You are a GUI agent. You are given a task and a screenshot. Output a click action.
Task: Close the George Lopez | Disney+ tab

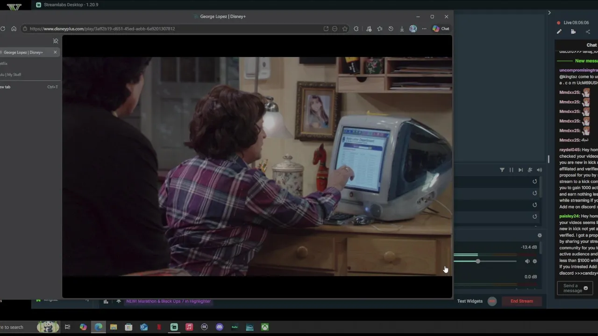tap(55, 52)
